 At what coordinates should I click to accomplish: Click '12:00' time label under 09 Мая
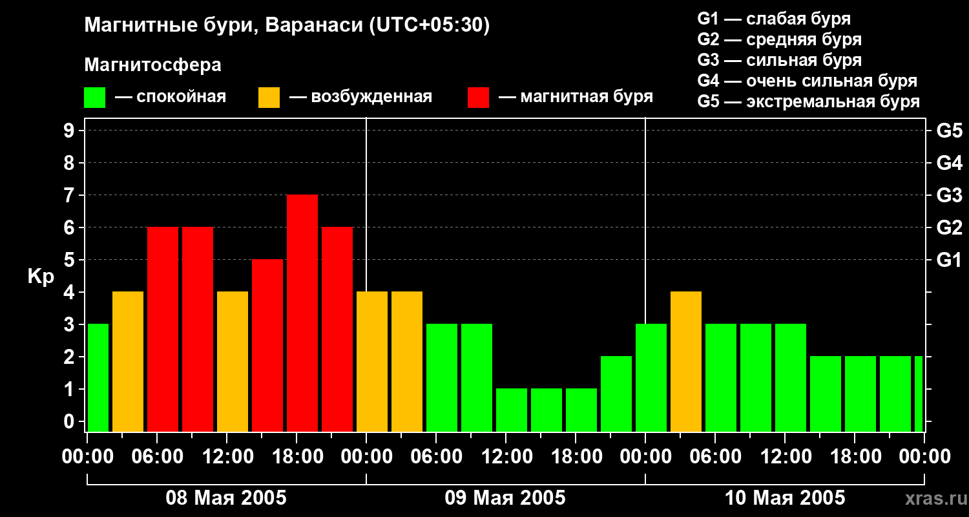tap(506, 457)
